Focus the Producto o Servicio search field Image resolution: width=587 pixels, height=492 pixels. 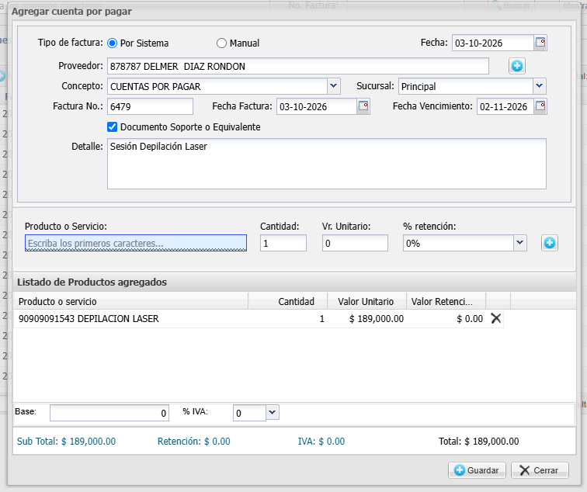tap(136, 243)
